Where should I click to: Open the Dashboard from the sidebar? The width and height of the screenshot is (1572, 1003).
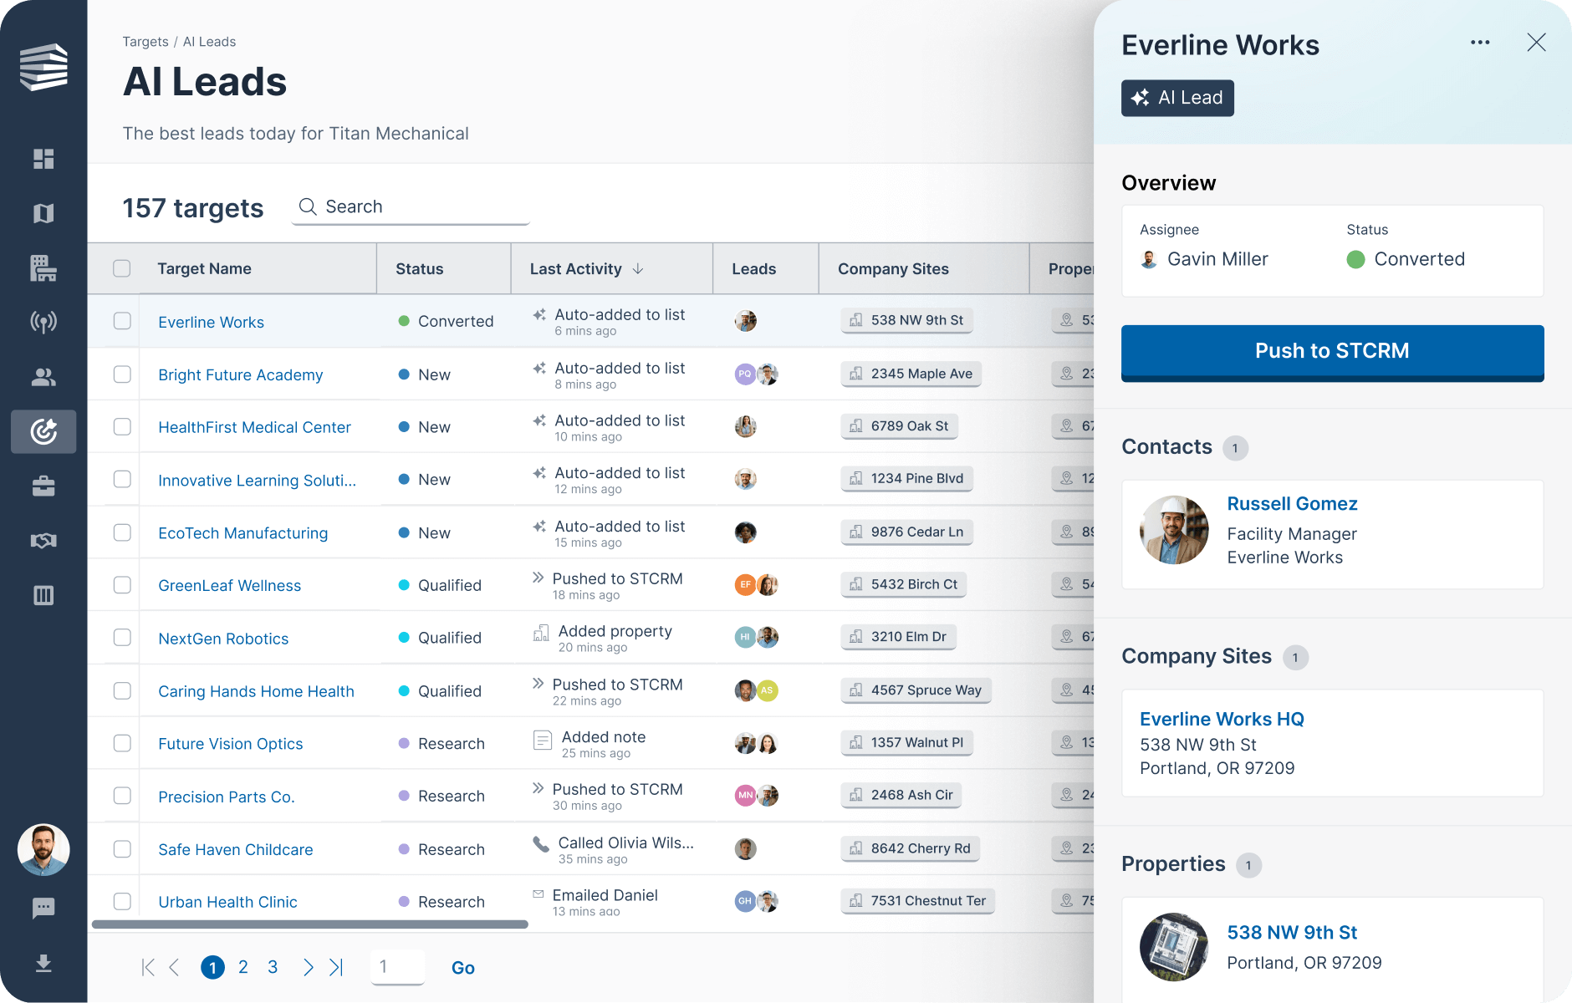pos(43,159)
